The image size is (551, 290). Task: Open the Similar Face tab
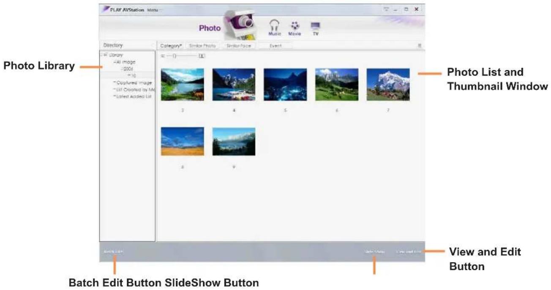[x=238, y=45]
